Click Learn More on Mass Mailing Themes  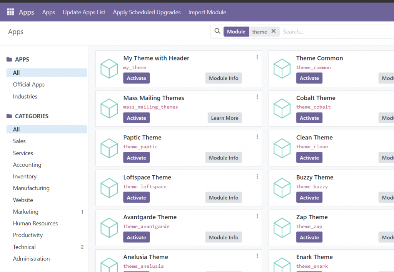(x=225, y=118)
